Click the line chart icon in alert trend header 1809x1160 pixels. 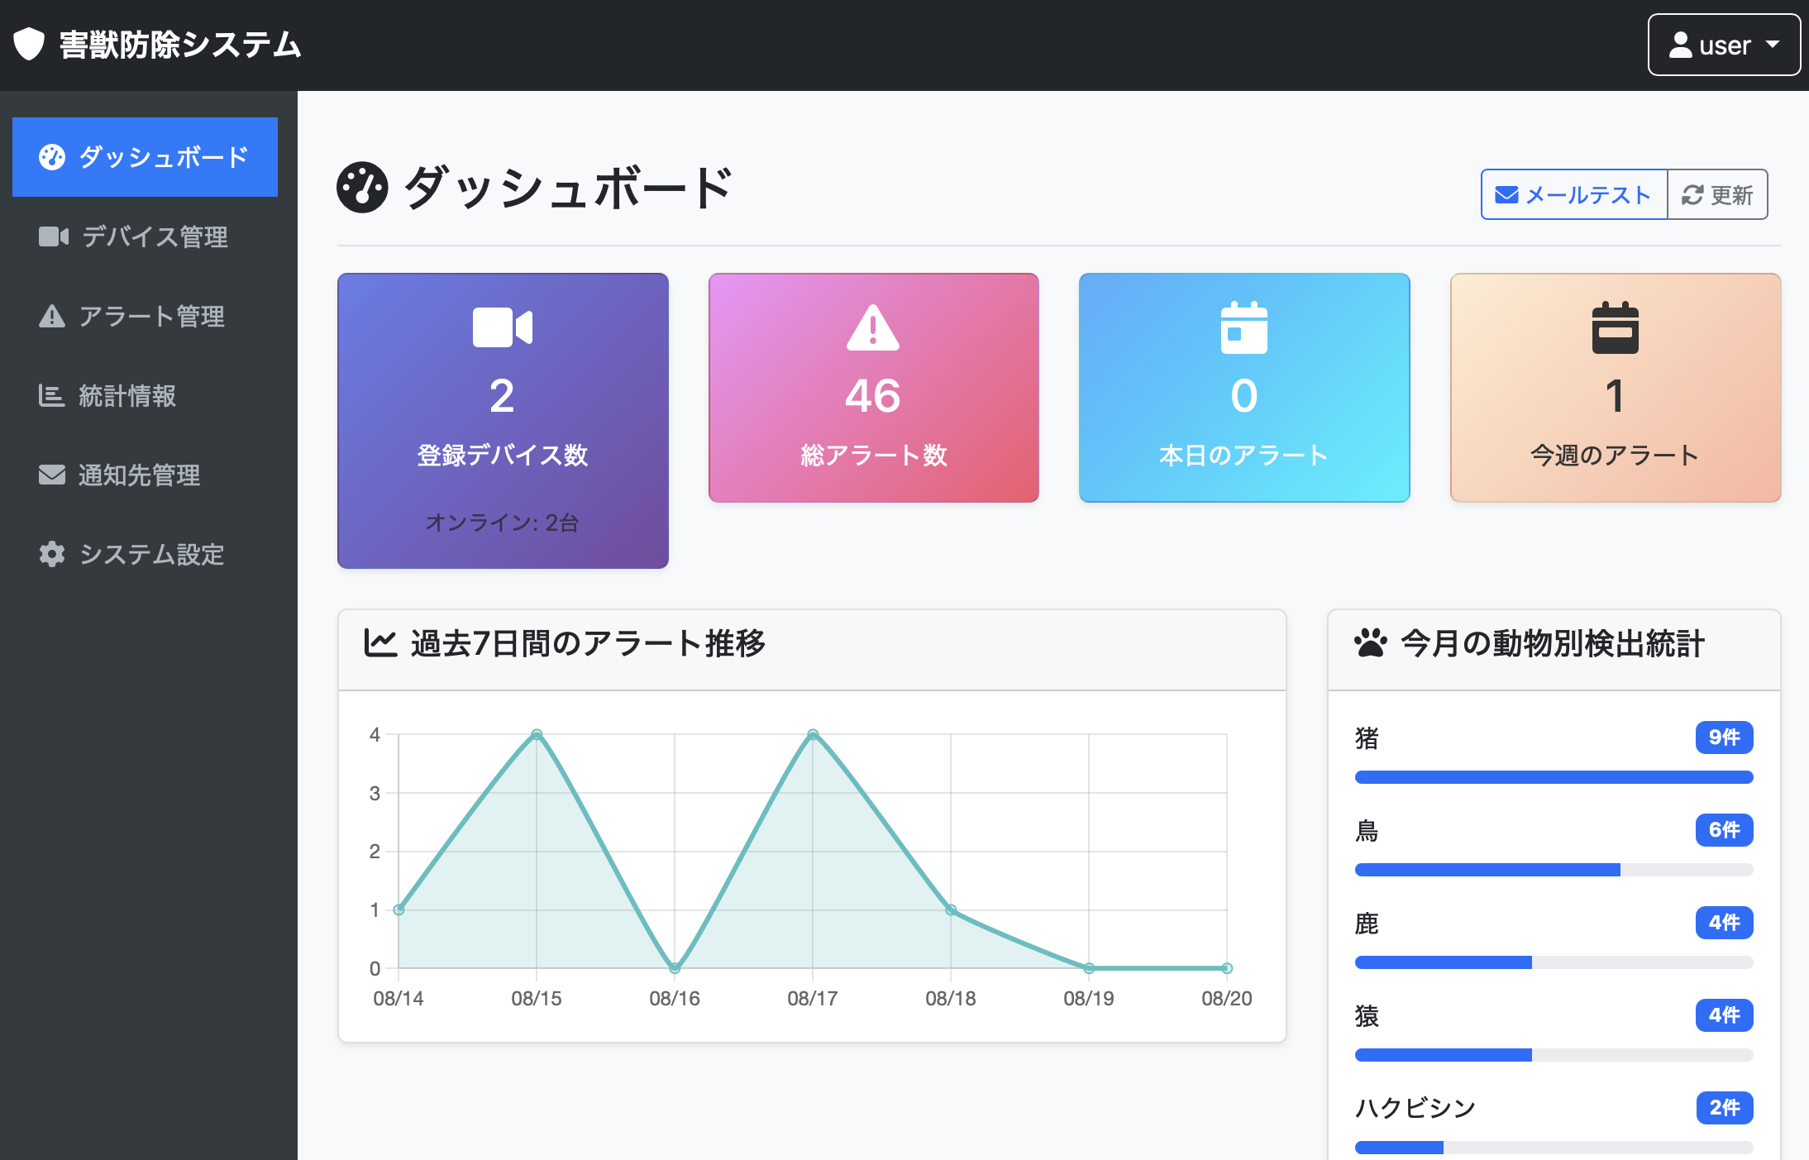(380, 642)
